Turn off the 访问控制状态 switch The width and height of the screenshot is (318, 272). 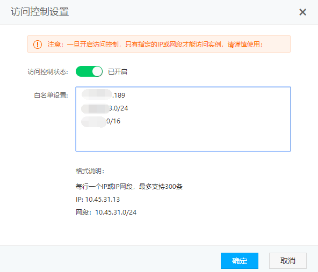coord(89,71)
